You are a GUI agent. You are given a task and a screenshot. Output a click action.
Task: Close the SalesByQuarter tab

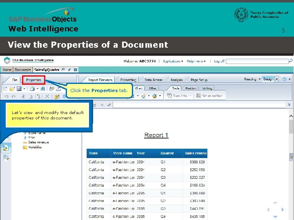[76, 70]
